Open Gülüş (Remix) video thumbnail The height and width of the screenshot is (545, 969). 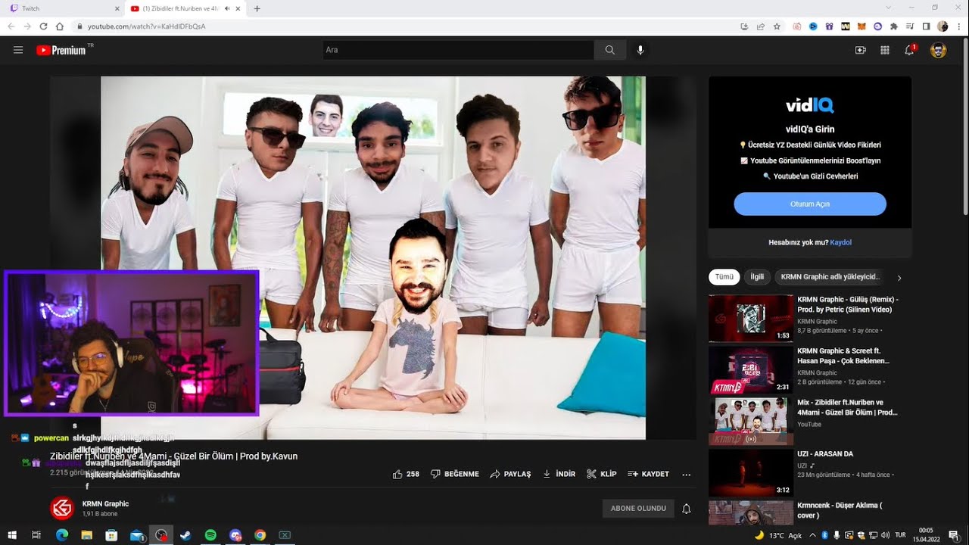click(x=751, y=318)
